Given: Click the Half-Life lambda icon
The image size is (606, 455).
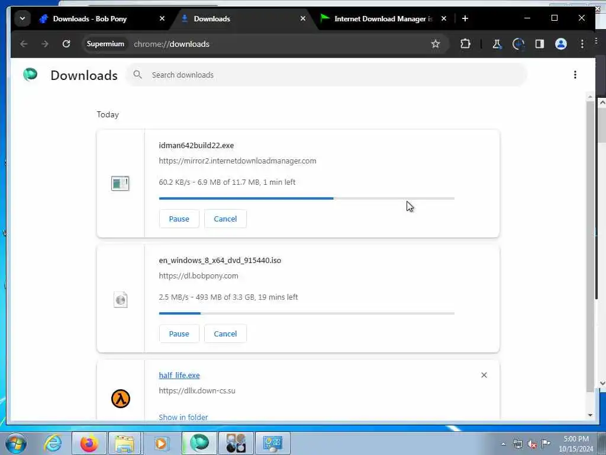Looking at the screenshot, I should click(x=121, y=399).
